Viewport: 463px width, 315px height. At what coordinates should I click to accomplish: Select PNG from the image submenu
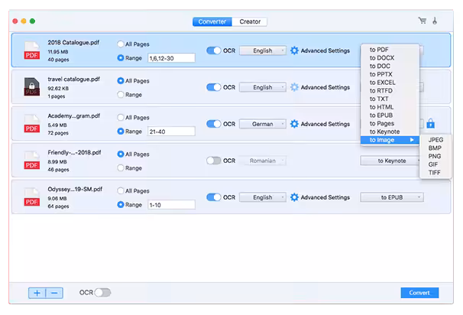[x=435, y=156]
